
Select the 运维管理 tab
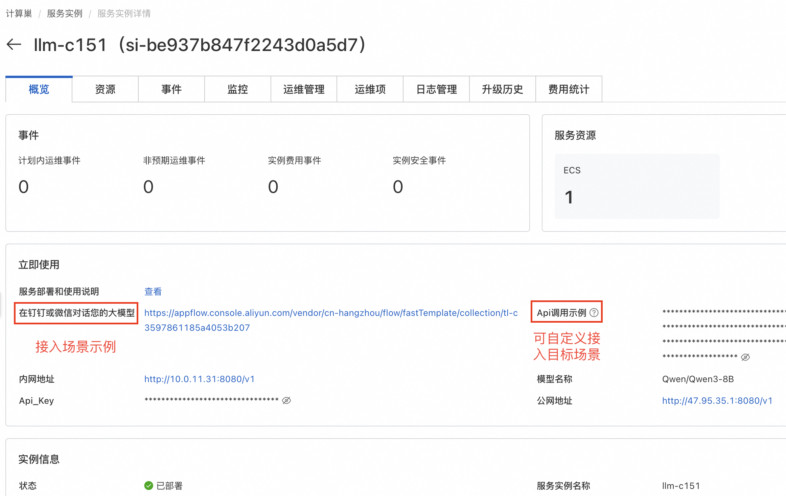pos(304,89)
